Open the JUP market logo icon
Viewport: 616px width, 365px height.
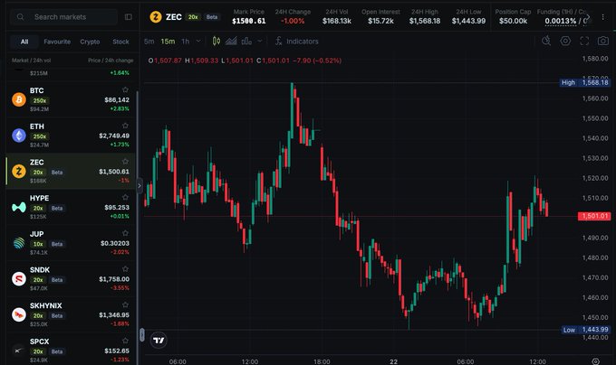pyautogui.click(x=19, y=243)
